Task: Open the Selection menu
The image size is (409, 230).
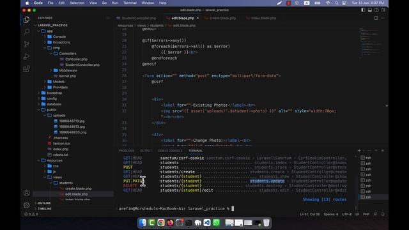Action: pos(77,3)
